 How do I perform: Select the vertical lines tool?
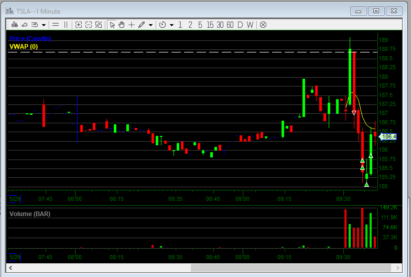click(x=66, y=25)
